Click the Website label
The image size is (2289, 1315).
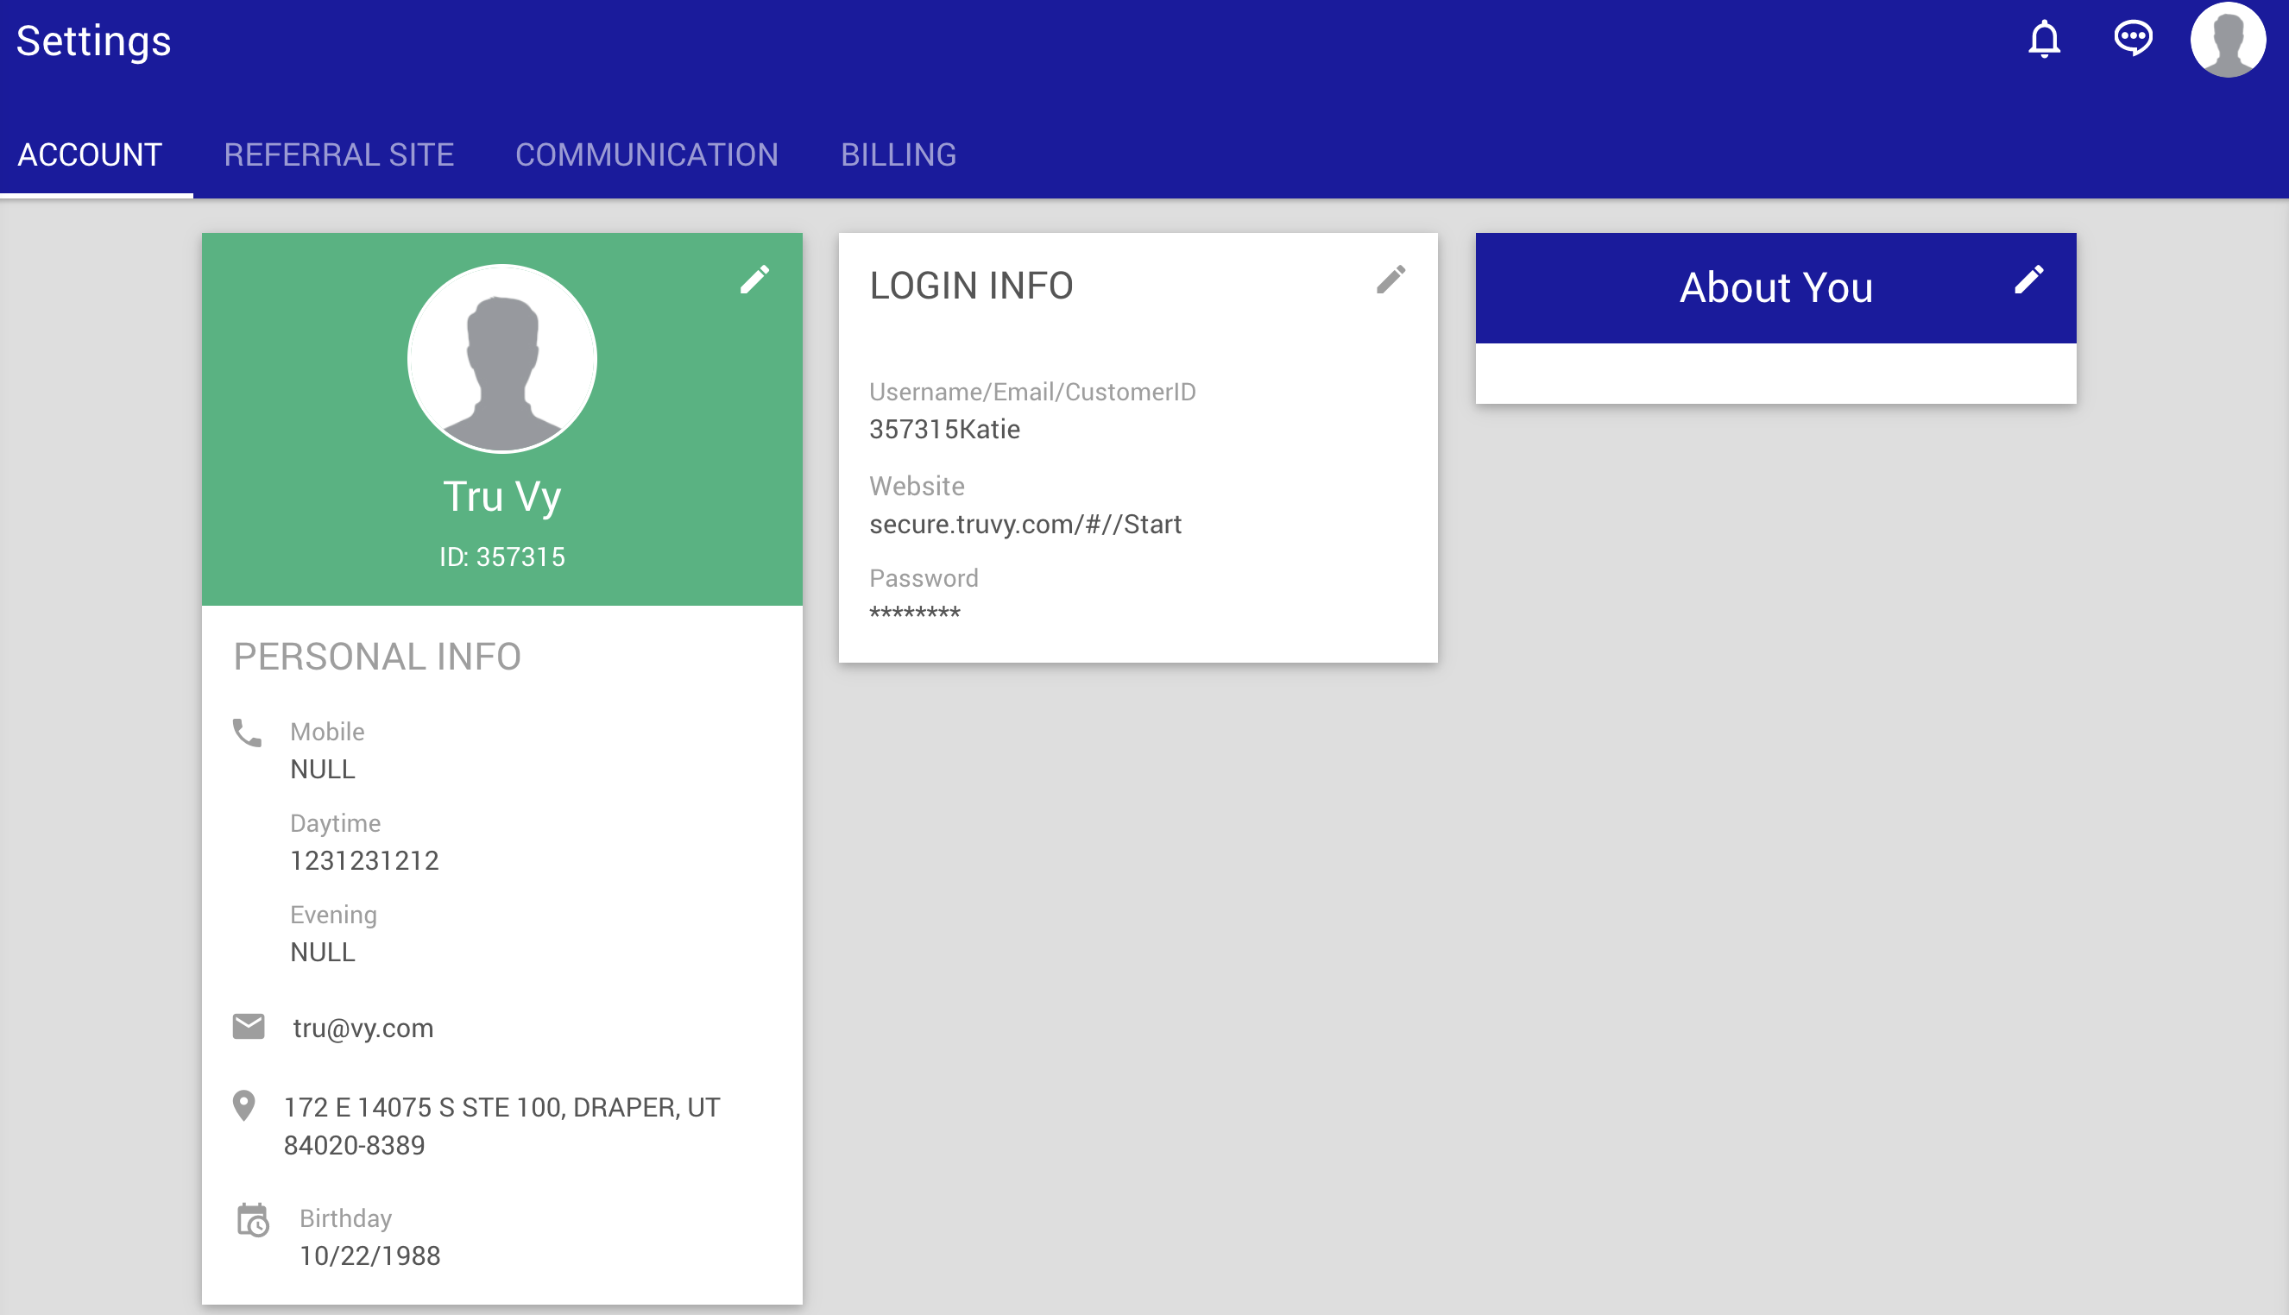click(916, 486)
